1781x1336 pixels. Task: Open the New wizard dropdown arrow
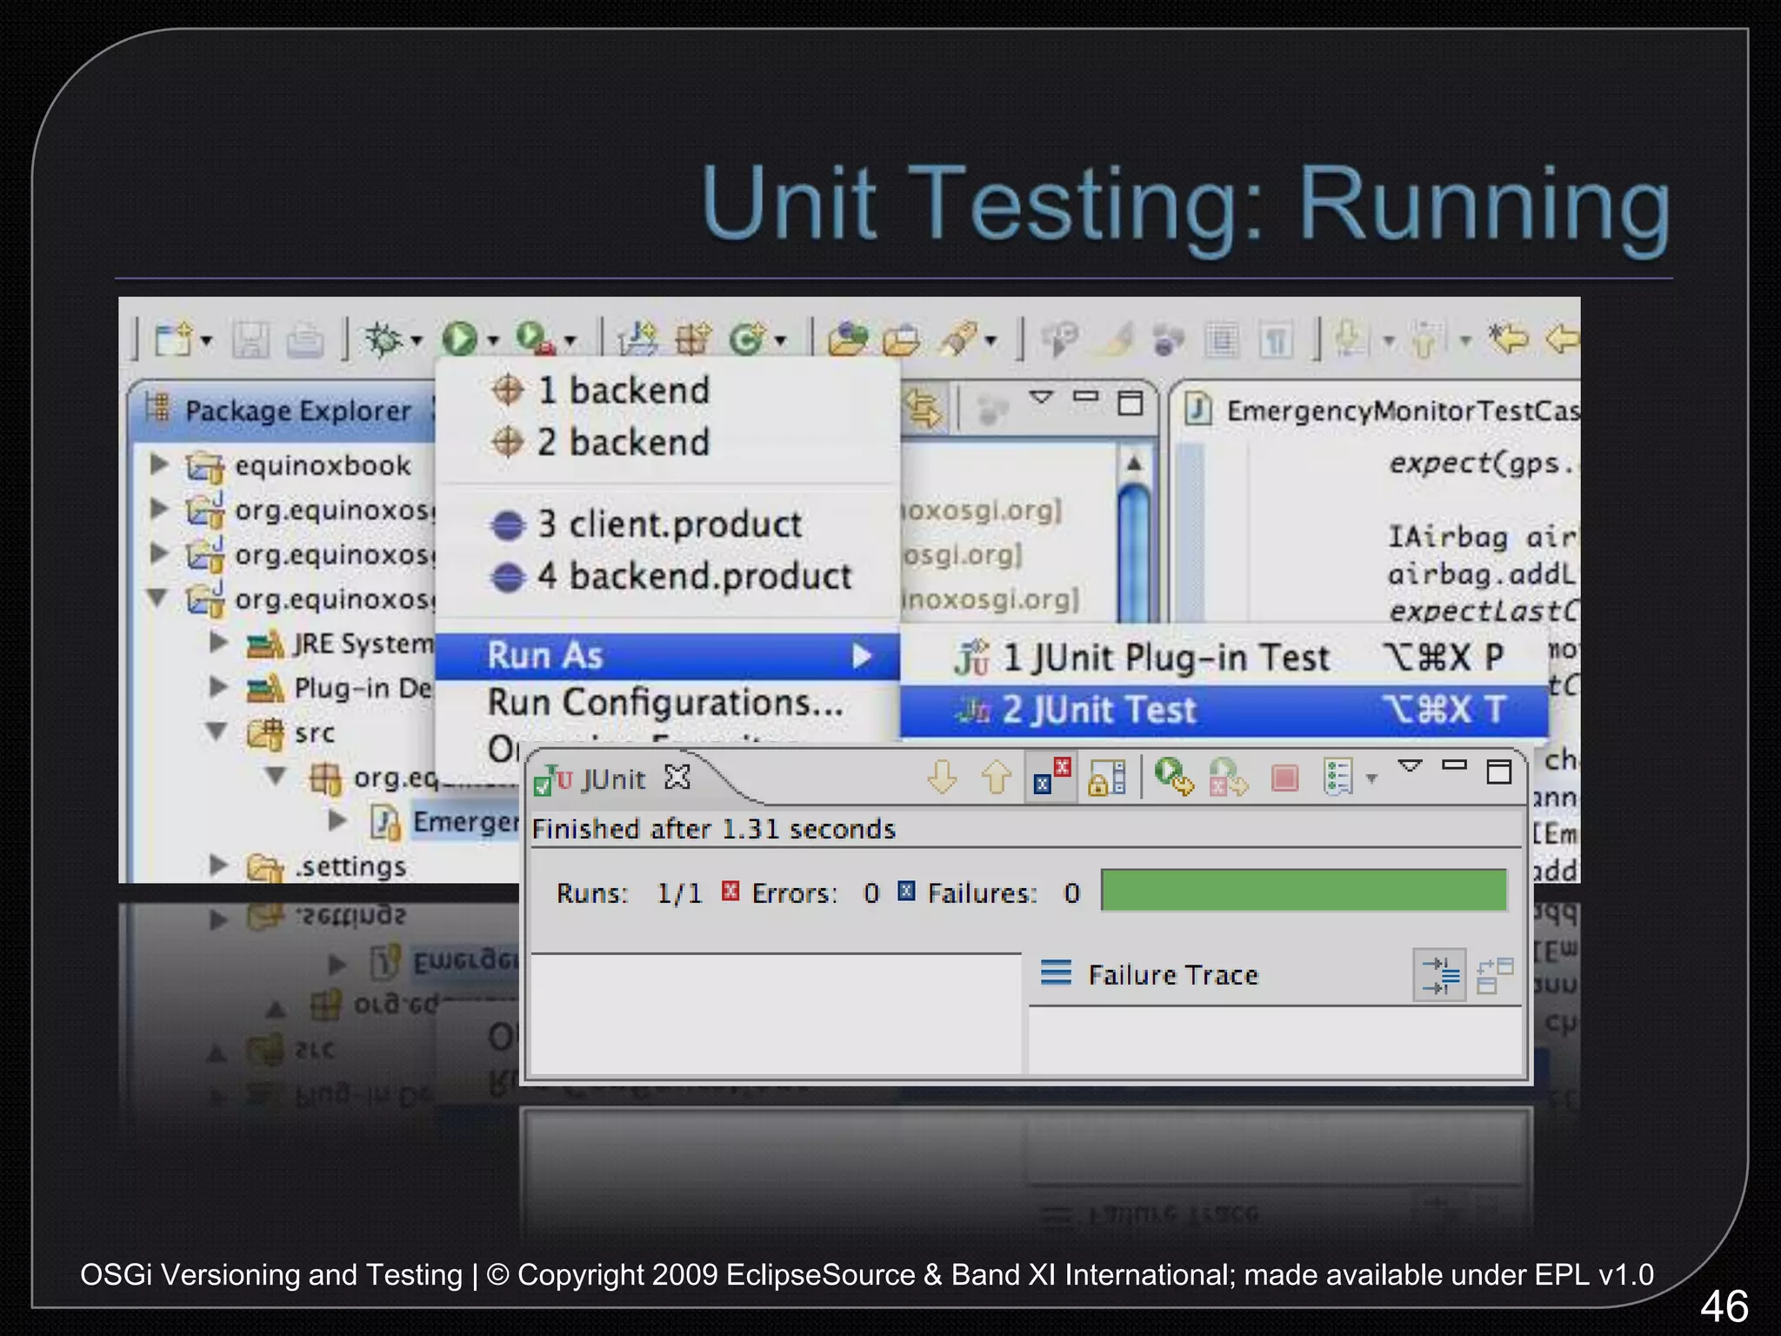tap(206, 340)
